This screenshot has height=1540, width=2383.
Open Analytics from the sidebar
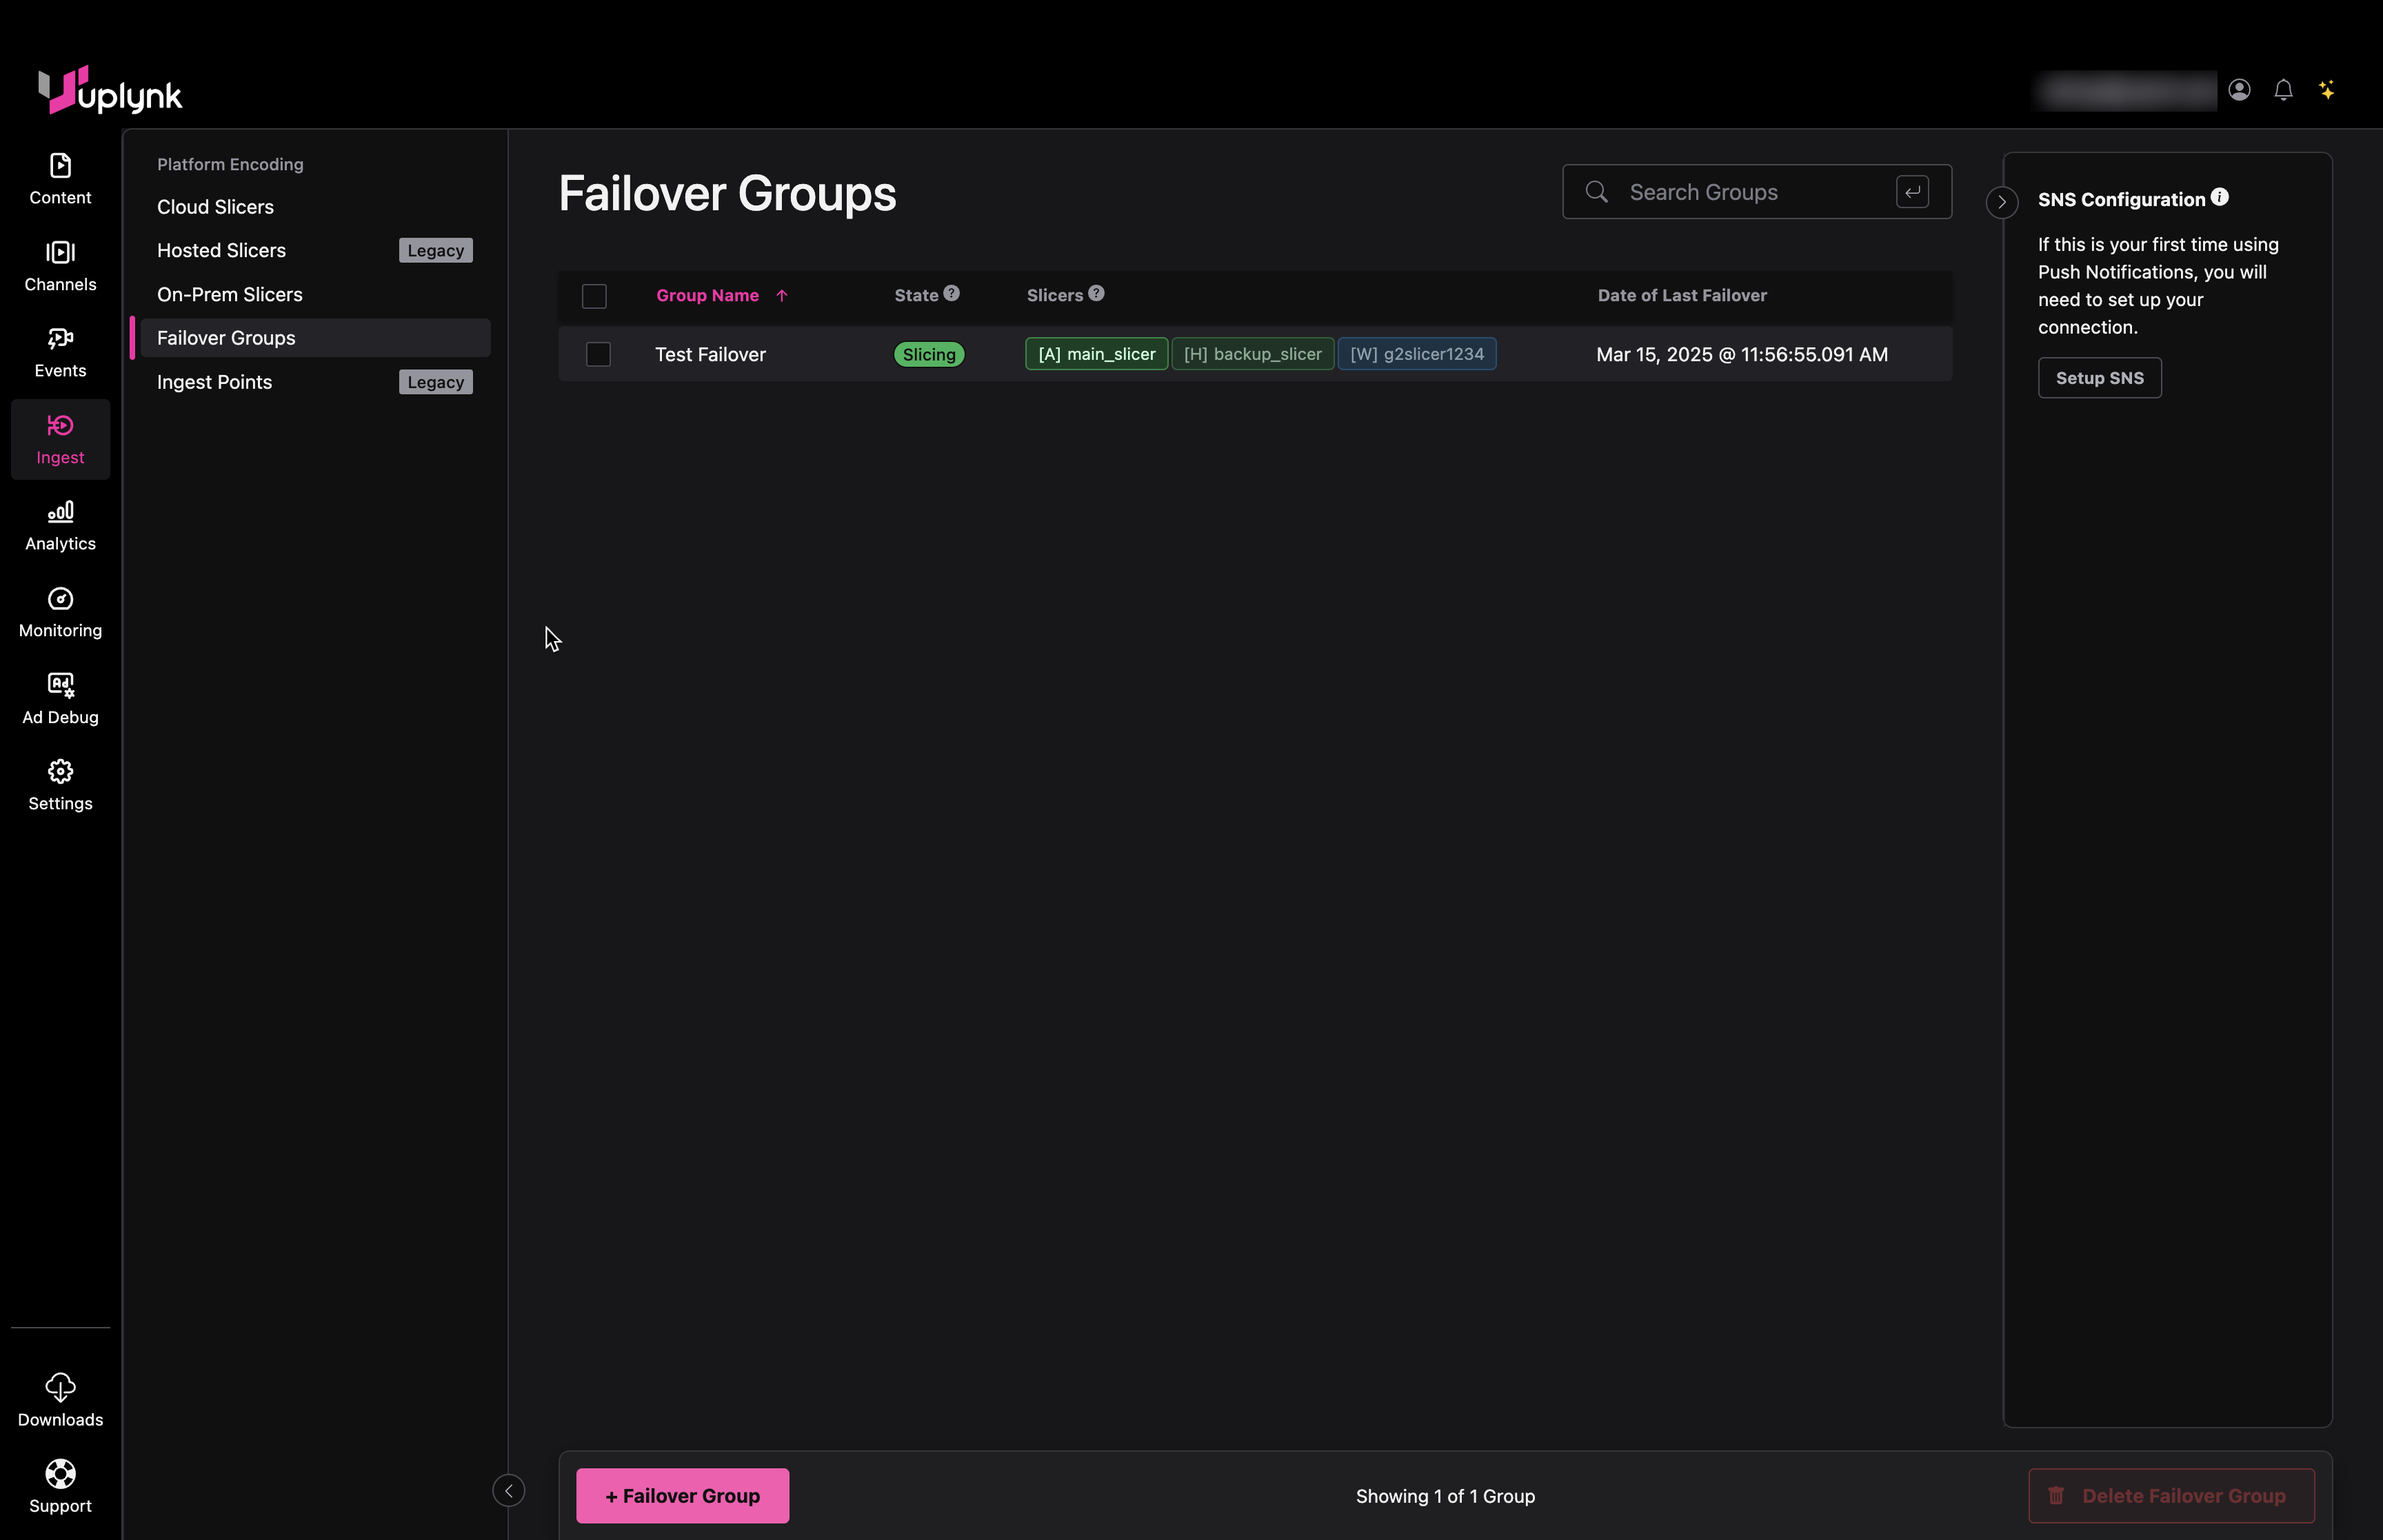tap(60, 525)
